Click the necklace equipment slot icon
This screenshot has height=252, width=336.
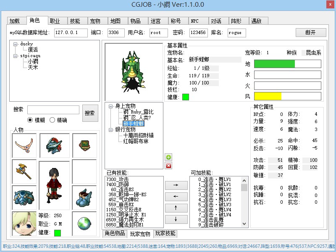pos(24,145)
